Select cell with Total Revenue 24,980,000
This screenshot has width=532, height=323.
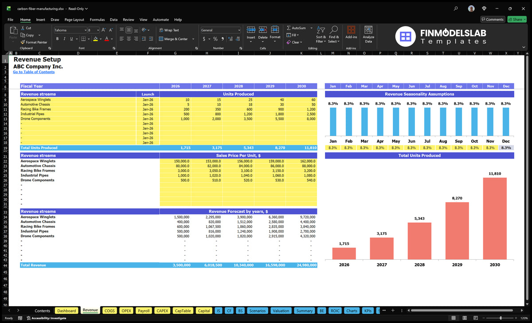[301, 265]
